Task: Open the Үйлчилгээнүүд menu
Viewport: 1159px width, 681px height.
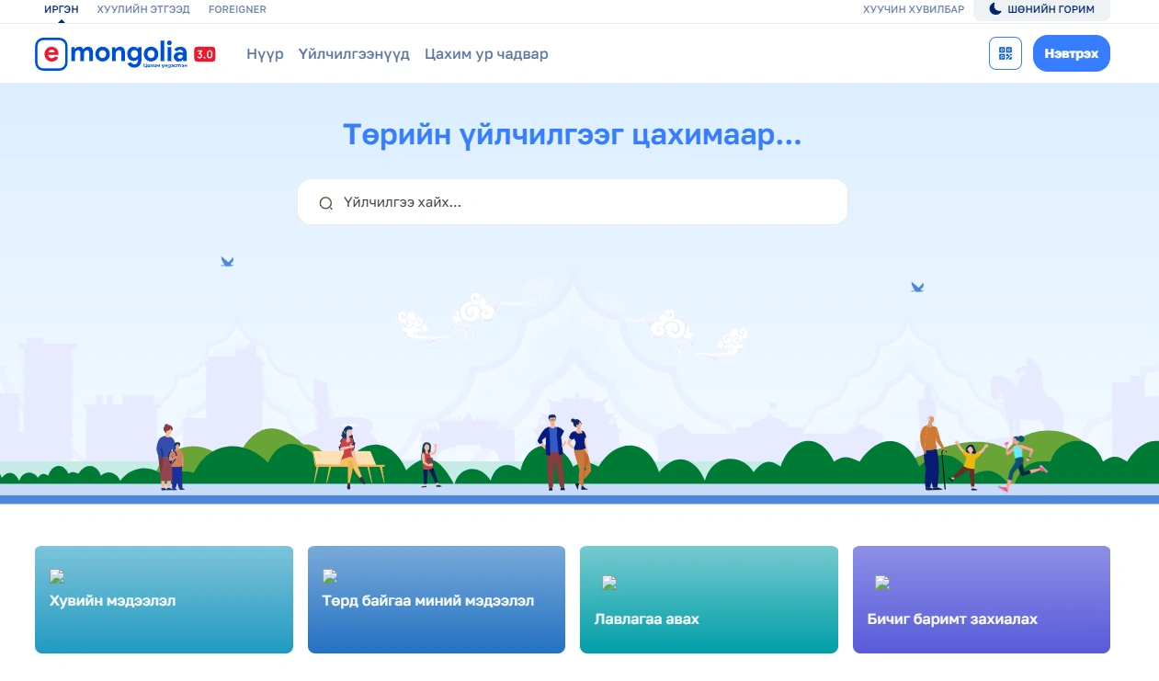Action: 354,54
